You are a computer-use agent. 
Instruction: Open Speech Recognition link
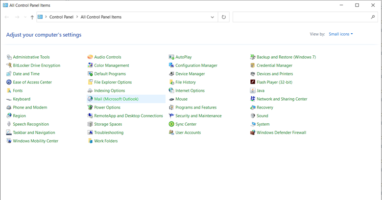pyautogui.click(x=31, y=124)
